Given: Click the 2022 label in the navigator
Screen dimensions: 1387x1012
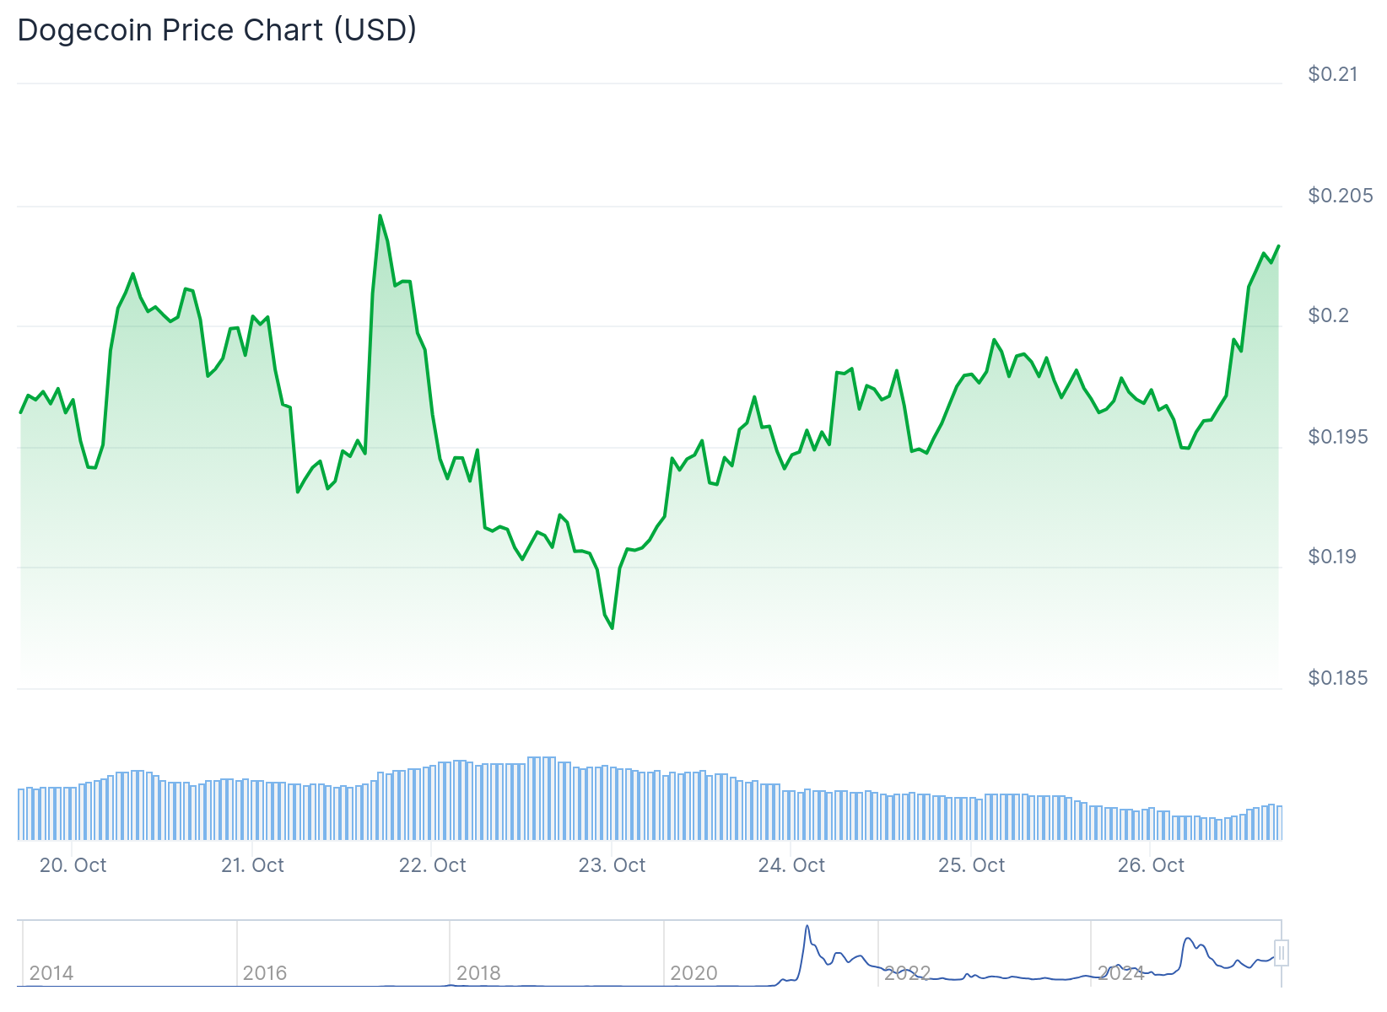Looking at the screenshot, I should pos(907,973).
